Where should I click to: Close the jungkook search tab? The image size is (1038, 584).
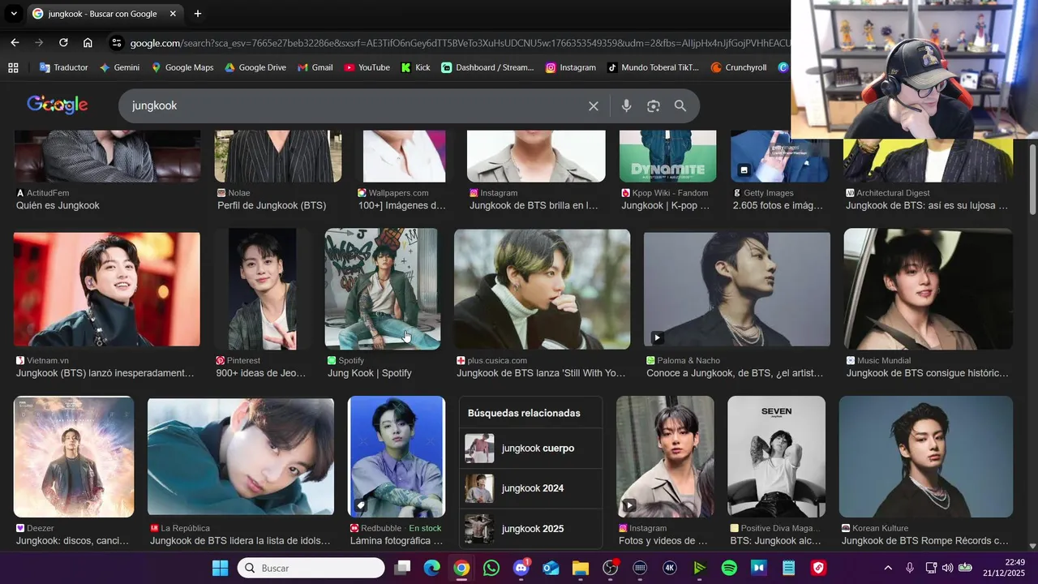click(x=173, y=14)
